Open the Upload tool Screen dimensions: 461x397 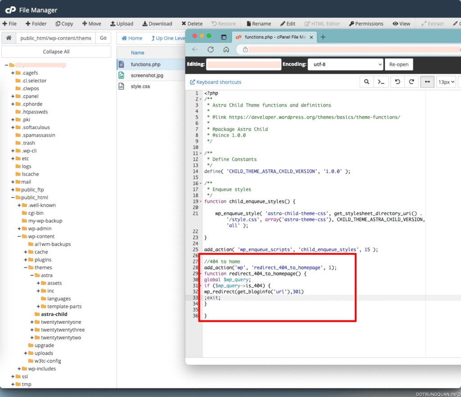tap(122, 23)
